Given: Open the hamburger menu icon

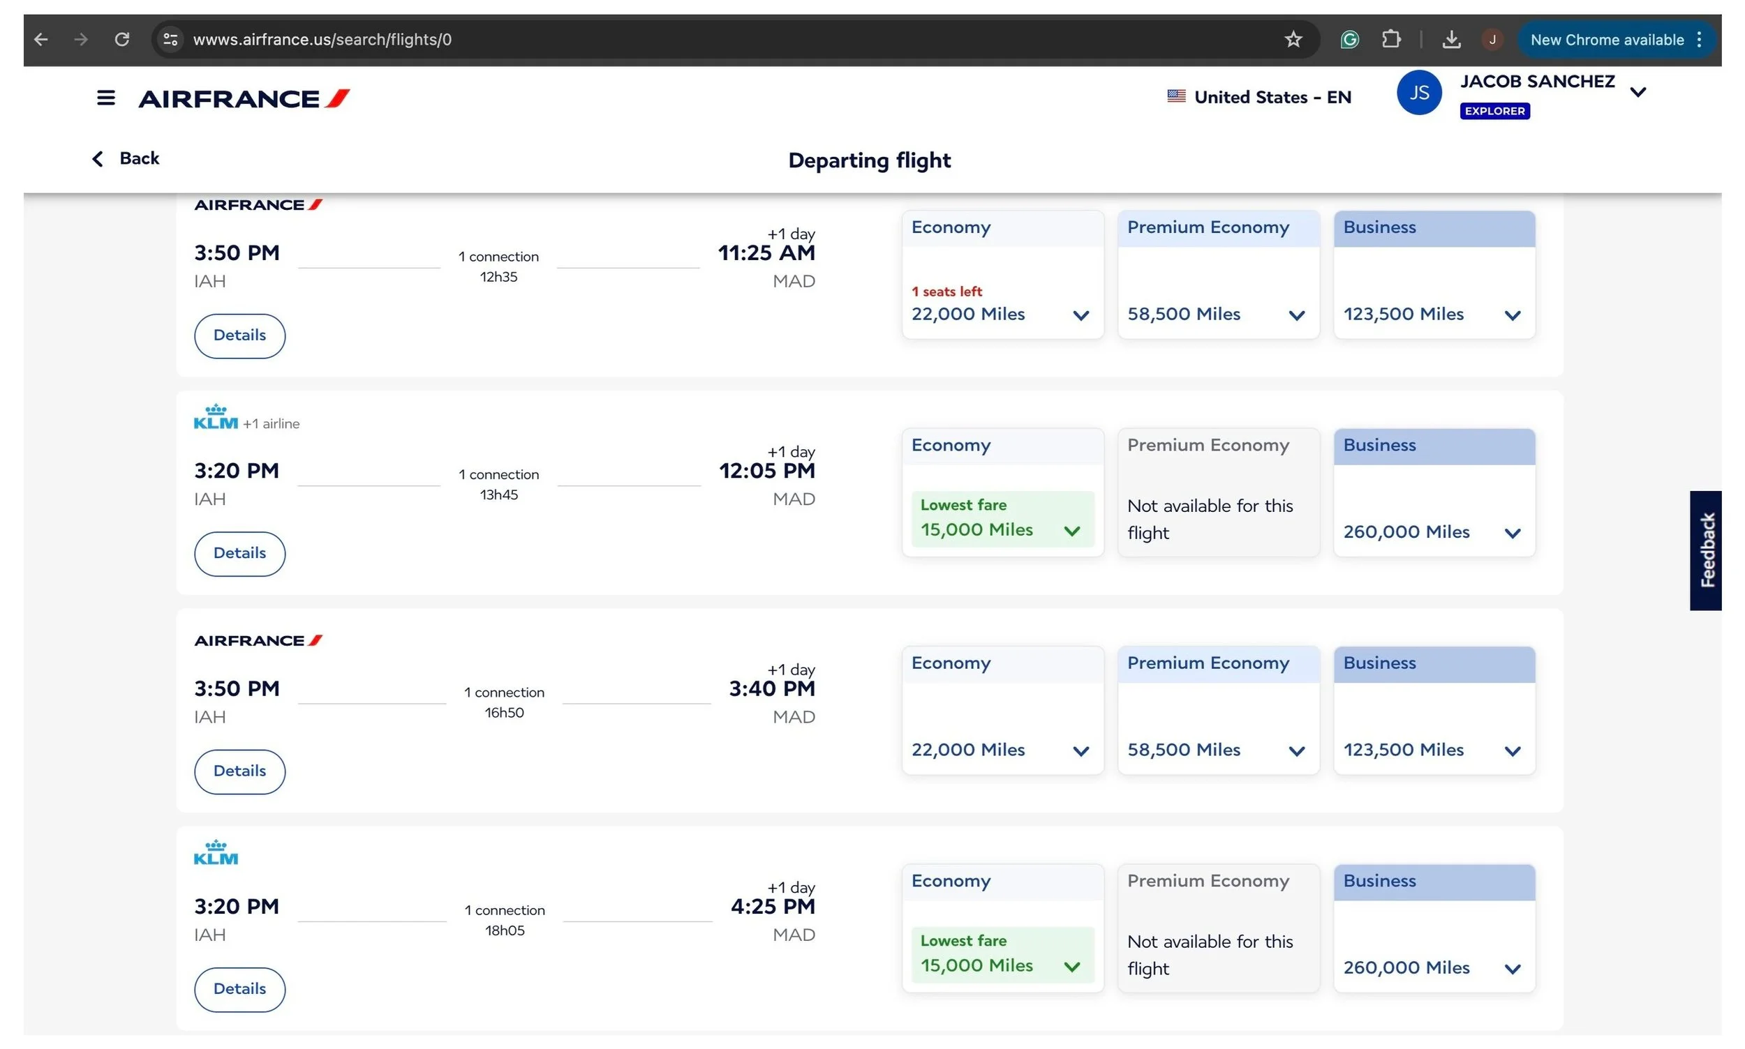Looking at the screenshot, I should click(105, 98).
